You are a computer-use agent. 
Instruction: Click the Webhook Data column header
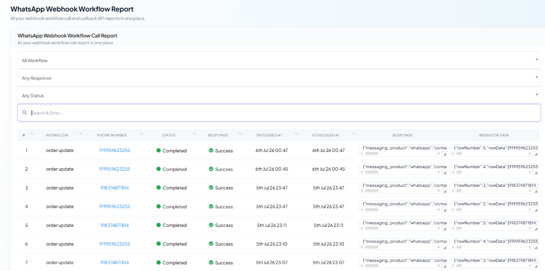(494, 135)
